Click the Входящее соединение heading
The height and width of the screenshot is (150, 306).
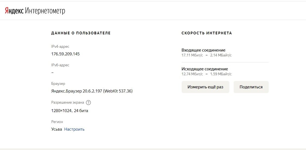coord(203,50)
